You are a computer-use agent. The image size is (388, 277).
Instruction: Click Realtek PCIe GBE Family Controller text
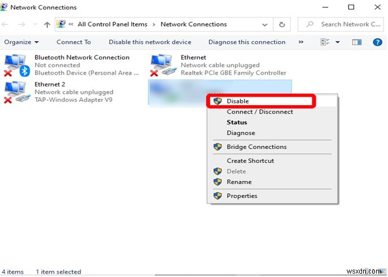click(x=233, y=73)
